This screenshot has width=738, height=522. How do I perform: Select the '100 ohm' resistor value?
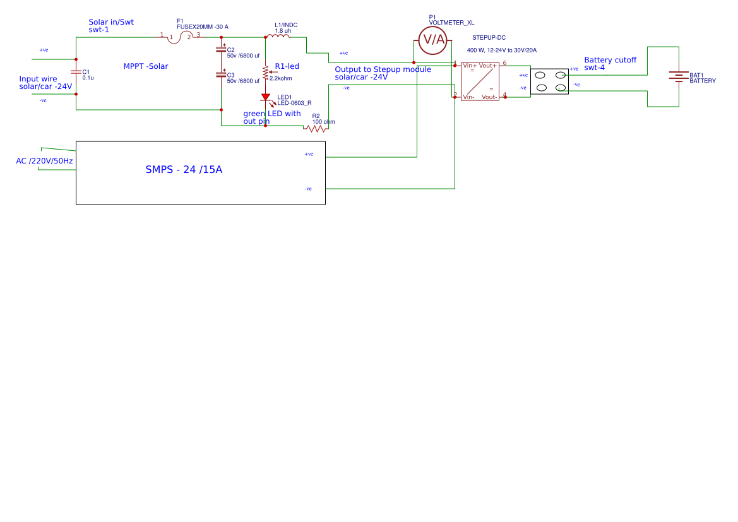(x=323, y=122)
